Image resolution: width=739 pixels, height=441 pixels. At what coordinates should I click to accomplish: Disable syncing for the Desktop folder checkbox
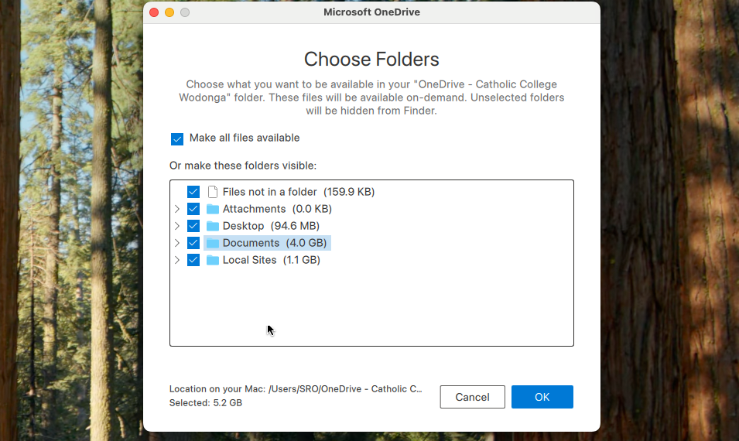[193, 226]
